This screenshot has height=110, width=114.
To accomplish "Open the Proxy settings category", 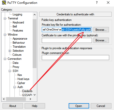I will (16, 67).
